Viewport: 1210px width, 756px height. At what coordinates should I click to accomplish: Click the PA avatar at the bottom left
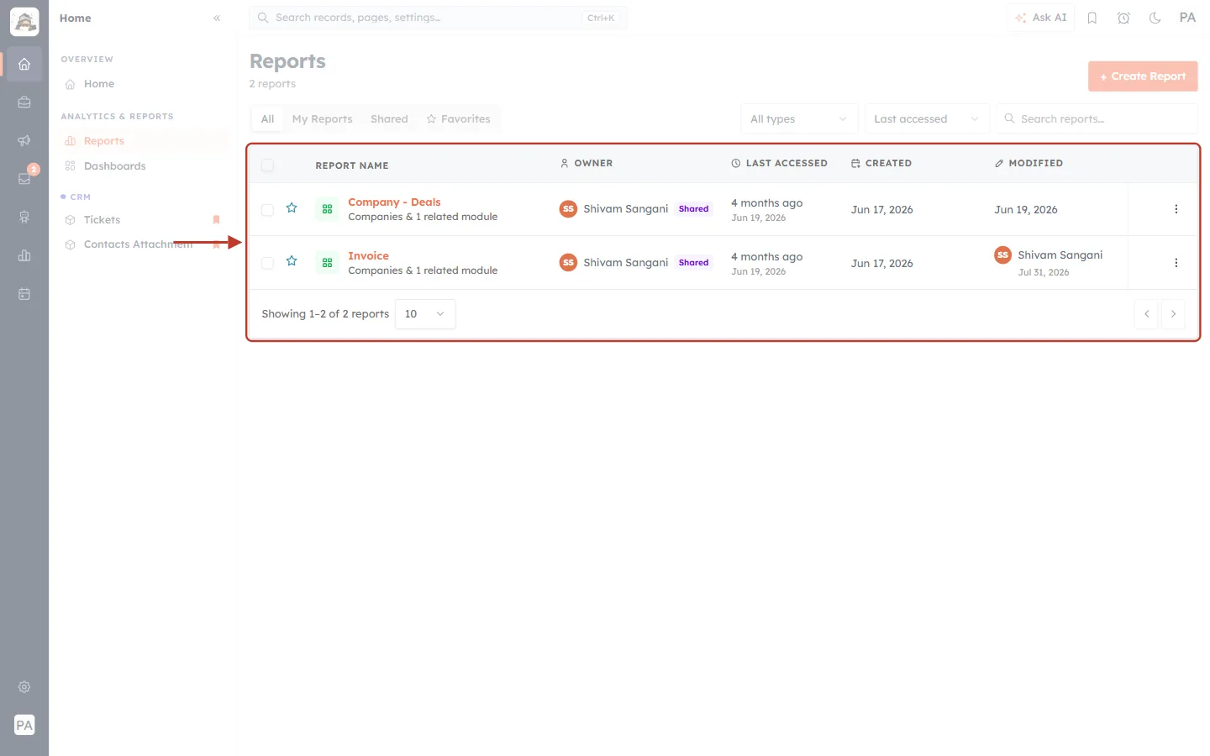coord(24,725)
